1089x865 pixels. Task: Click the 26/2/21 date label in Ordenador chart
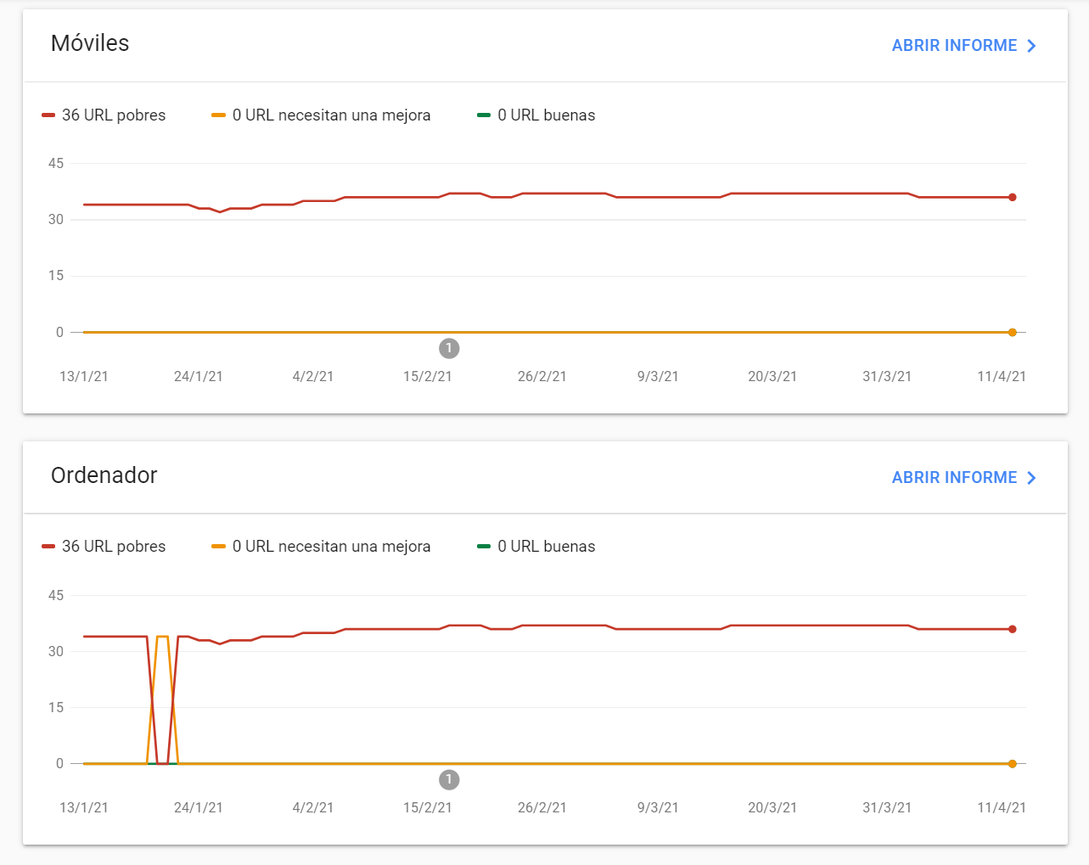point(542,807)
